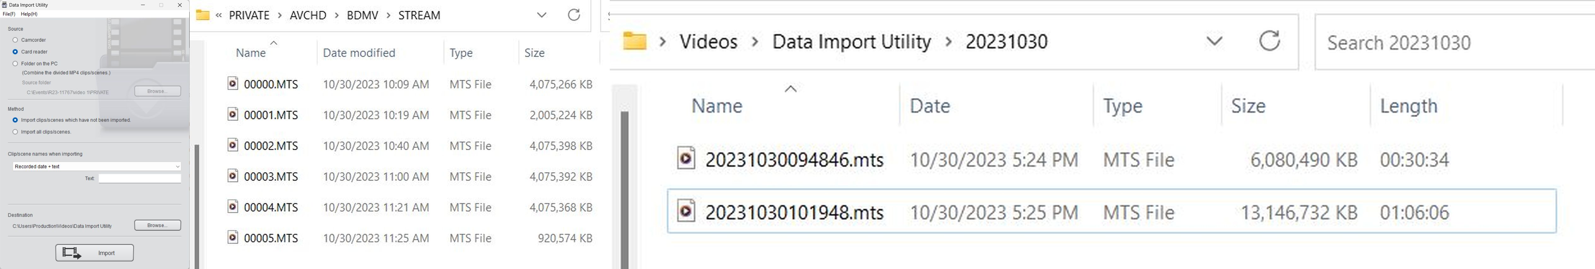Select the 00003.MTS file icon
The width and height of the screenshot is (1595, 269).
[x=233, y=176]
